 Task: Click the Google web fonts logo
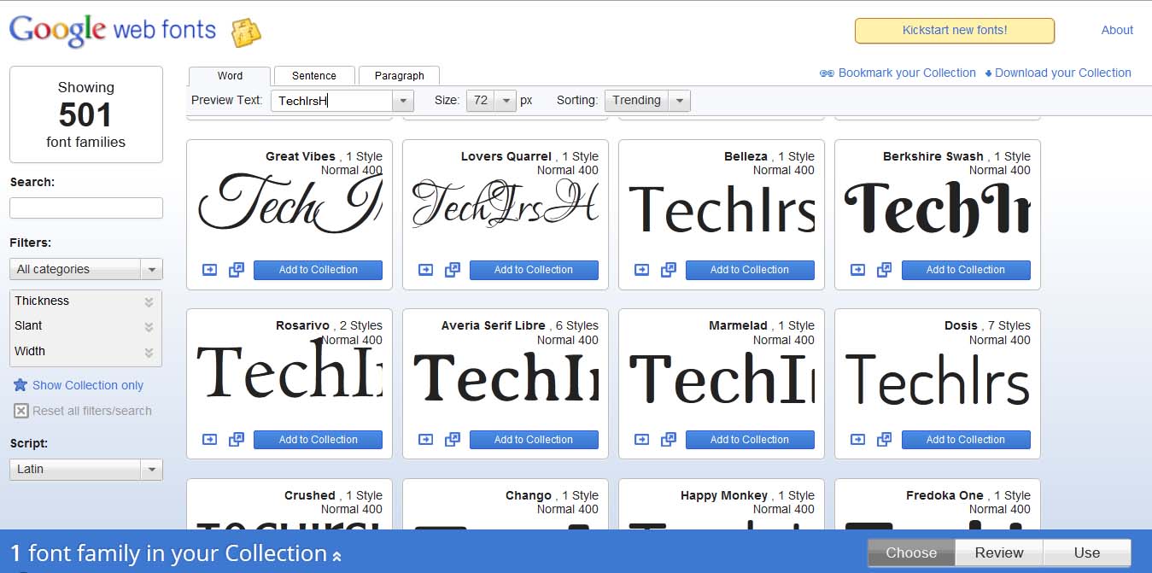(112, 31)
